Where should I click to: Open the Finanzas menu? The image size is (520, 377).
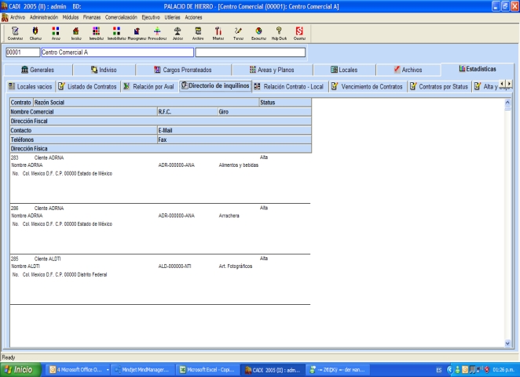[92, 16]
